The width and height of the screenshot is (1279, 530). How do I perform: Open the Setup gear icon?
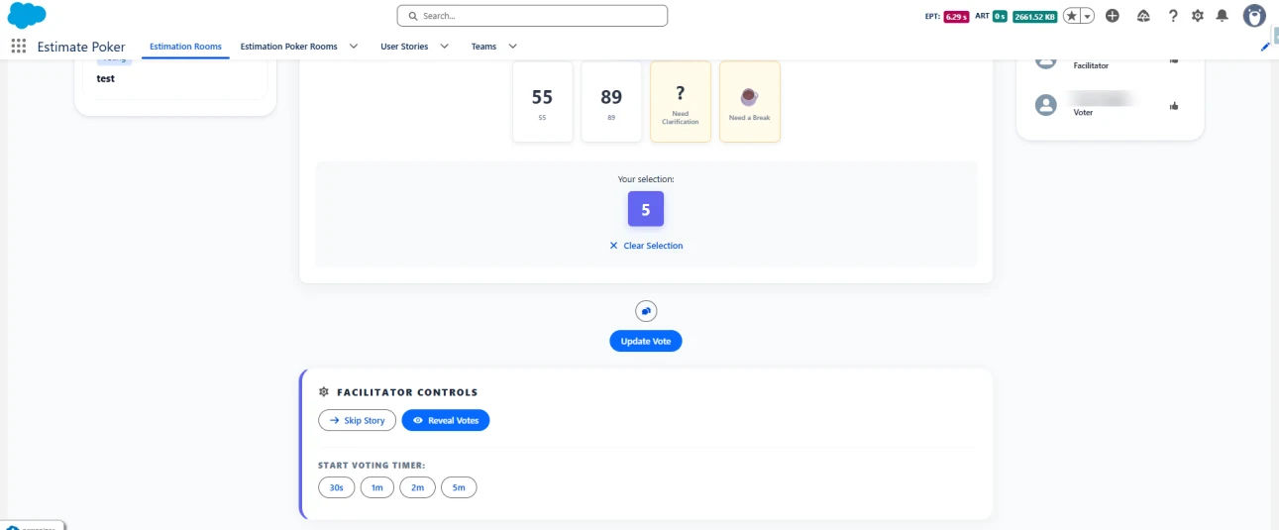click(x=1197, y=16)
